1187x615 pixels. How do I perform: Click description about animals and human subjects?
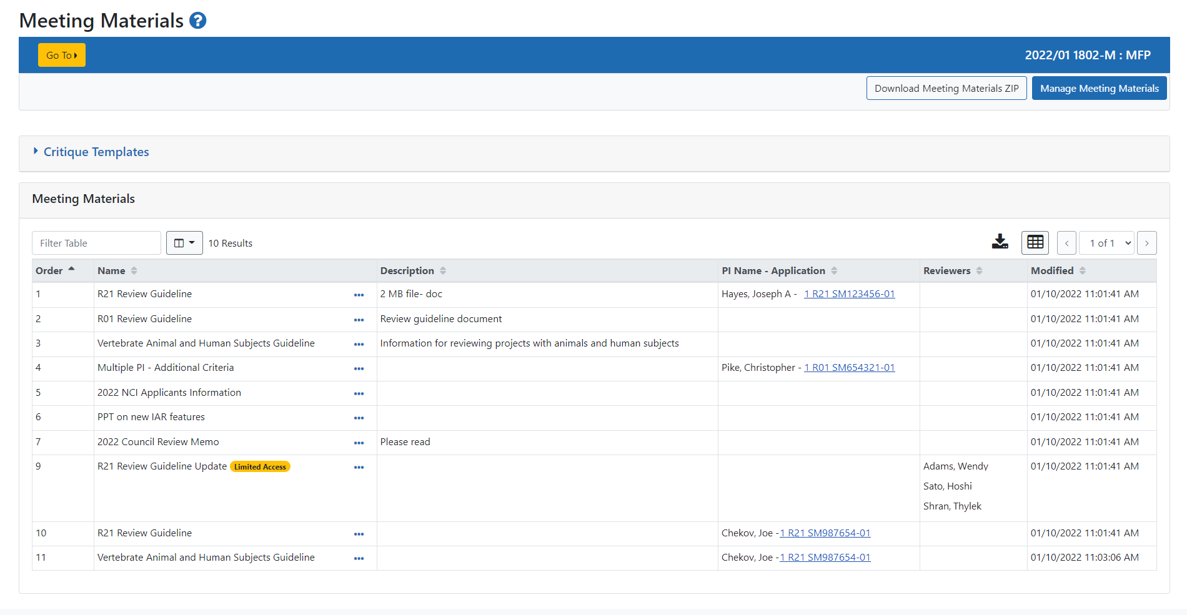tap(530, 343)
